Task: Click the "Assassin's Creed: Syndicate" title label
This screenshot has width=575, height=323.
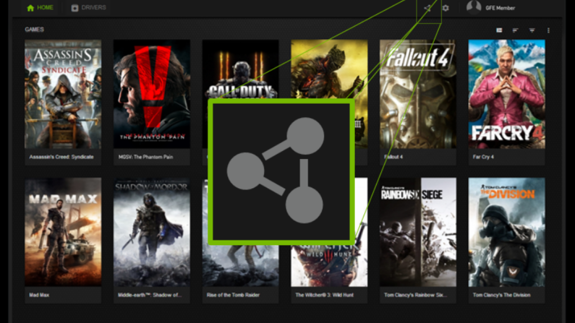Action: click(62, 157)
